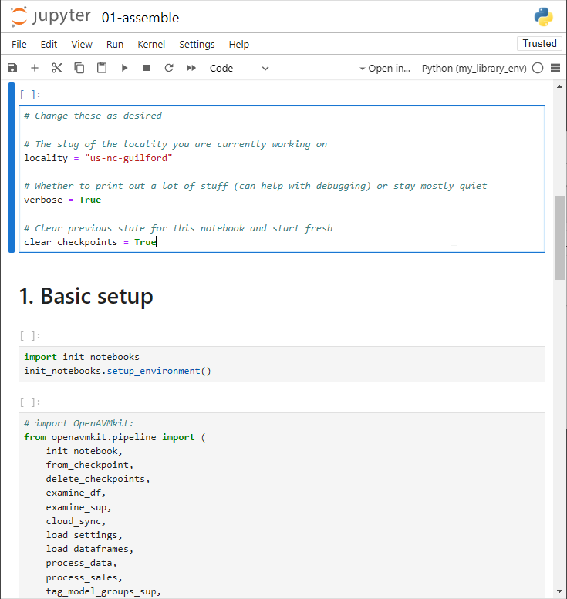The width and height of the screenshot is (567, 599).
Task: Cut the selected cell with the scissors icon
Action: click(x=57, y=68)
